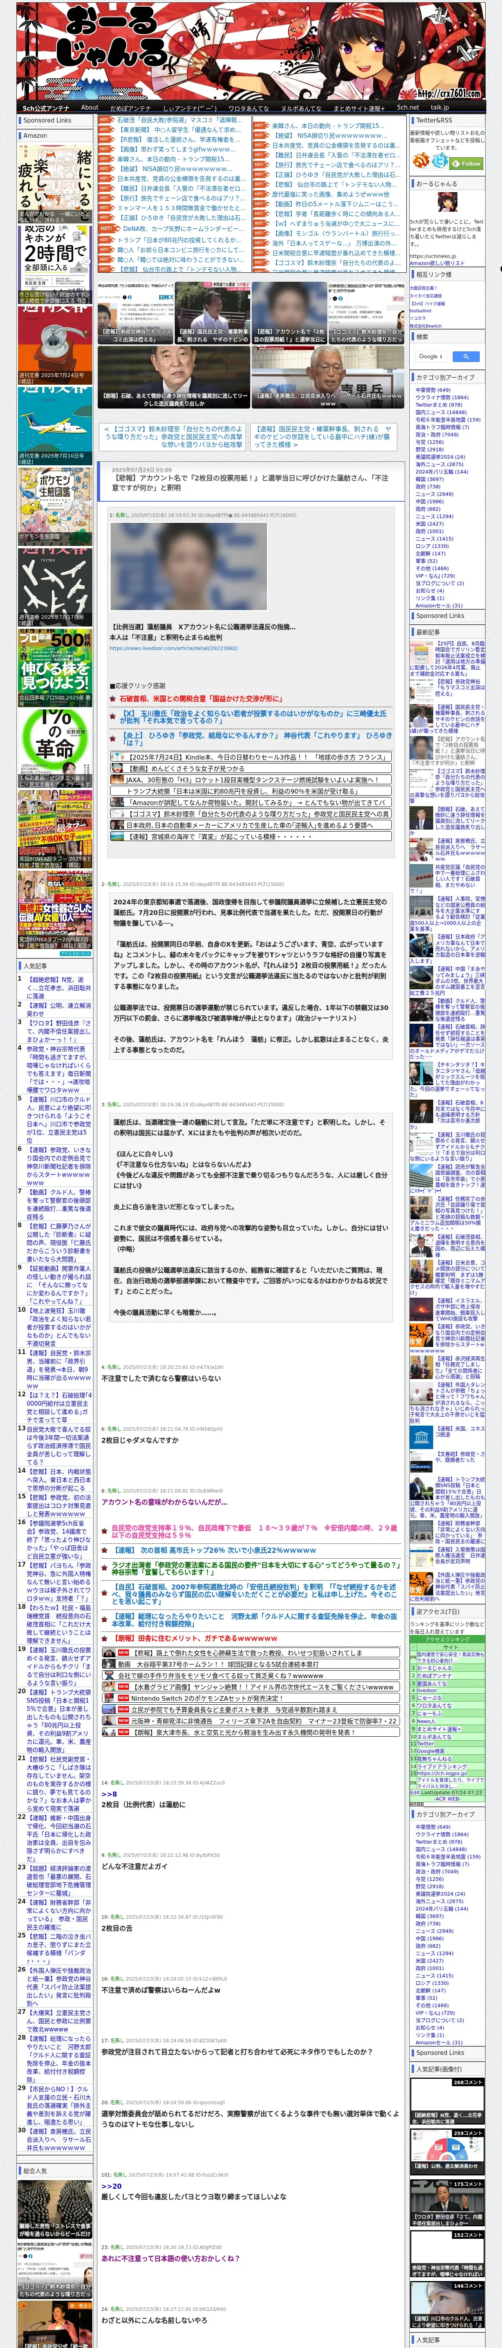Open the カイカイ反応通信 mutual link

(x=425, y=295)
